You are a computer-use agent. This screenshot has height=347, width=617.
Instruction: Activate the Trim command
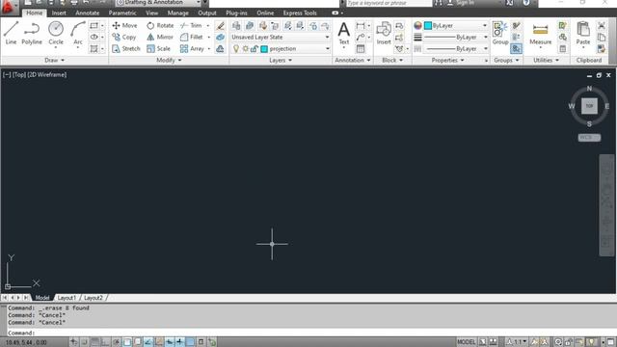click(x=191, y=26)
